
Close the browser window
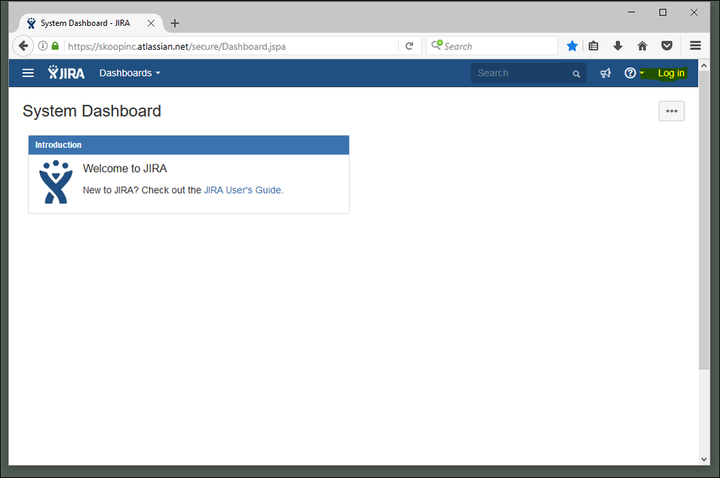694,12
